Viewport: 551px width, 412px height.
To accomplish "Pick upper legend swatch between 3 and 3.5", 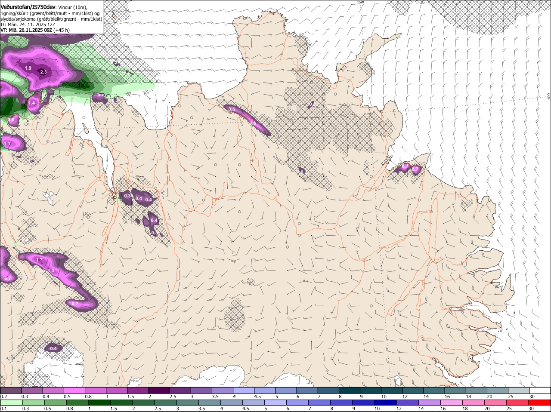I will pos(201,390).
